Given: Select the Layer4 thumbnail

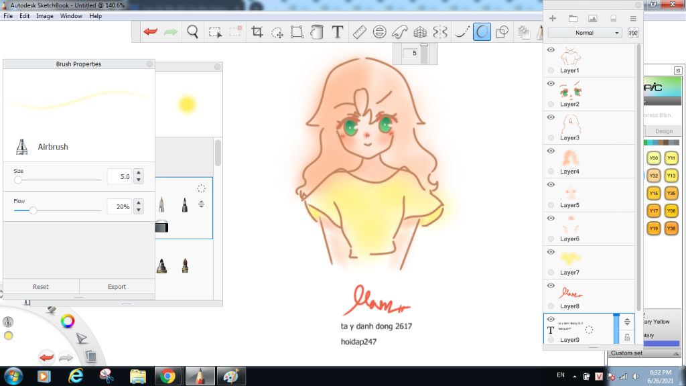Looking at the screenshot, I should [571, 157].
